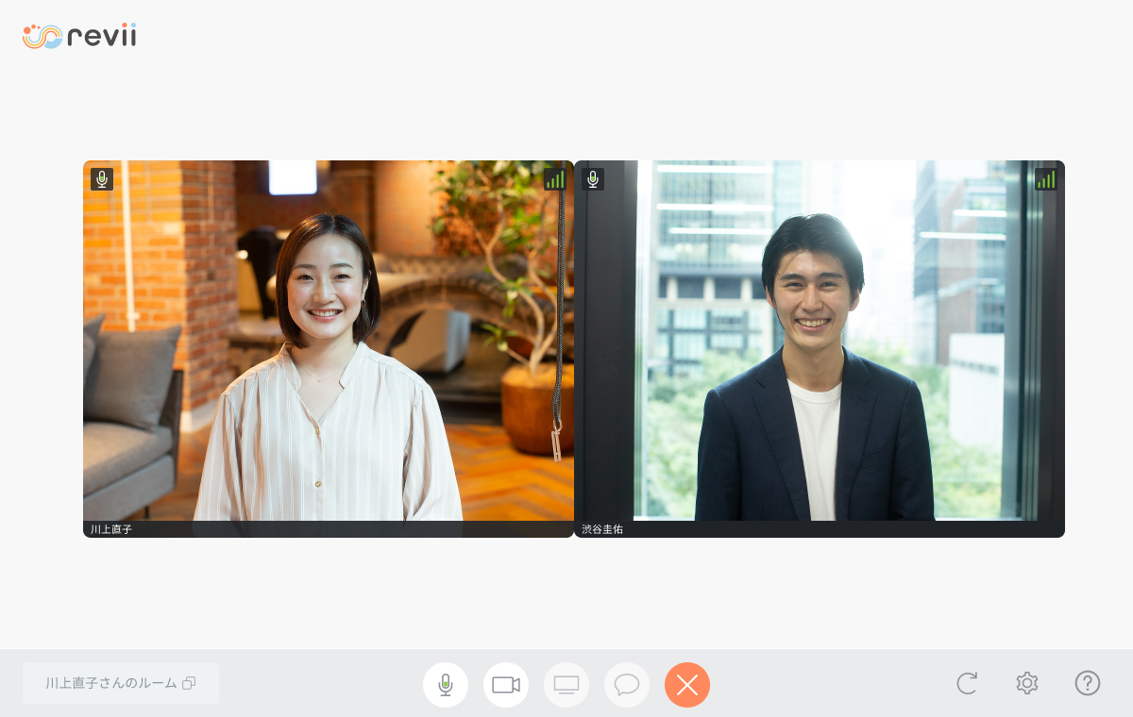Viewport: 1133px width, 717px height.
Task: Toggle the camera in the bottom toolbar
Action: click(506, 685)
